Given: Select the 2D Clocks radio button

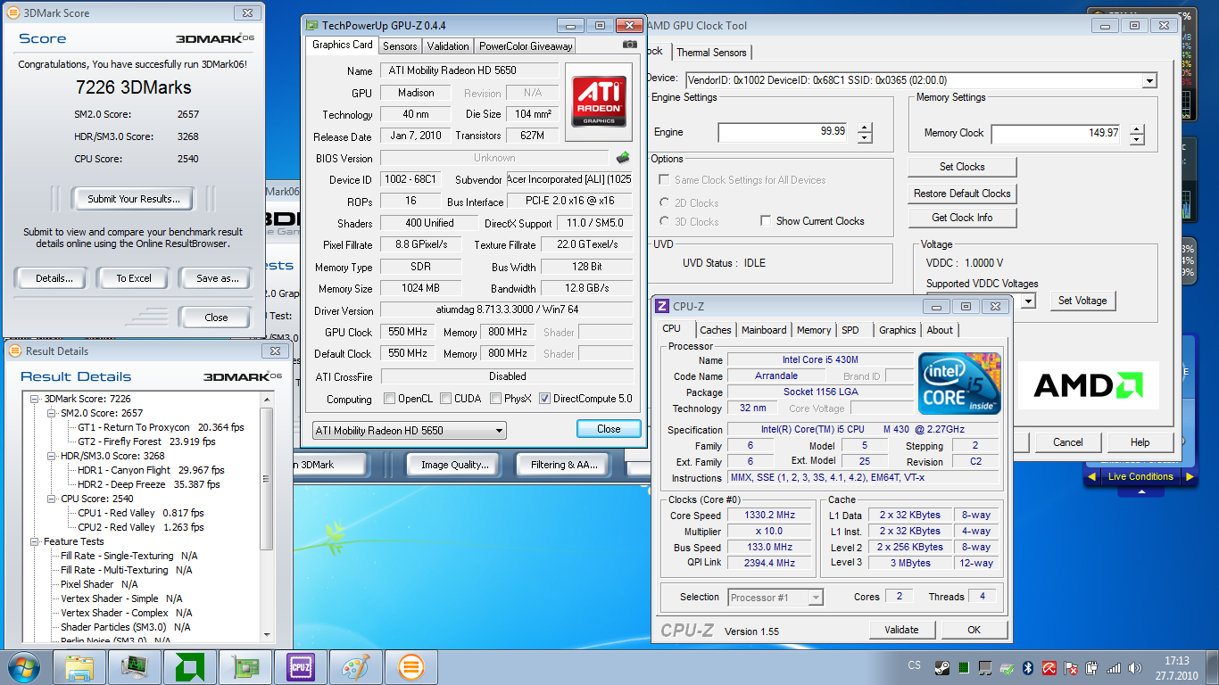Looking at the screenshot, I should (664, 202).
